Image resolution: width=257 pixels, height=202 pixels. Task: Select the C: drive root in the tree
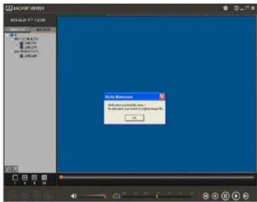click(x=14, y=35)
